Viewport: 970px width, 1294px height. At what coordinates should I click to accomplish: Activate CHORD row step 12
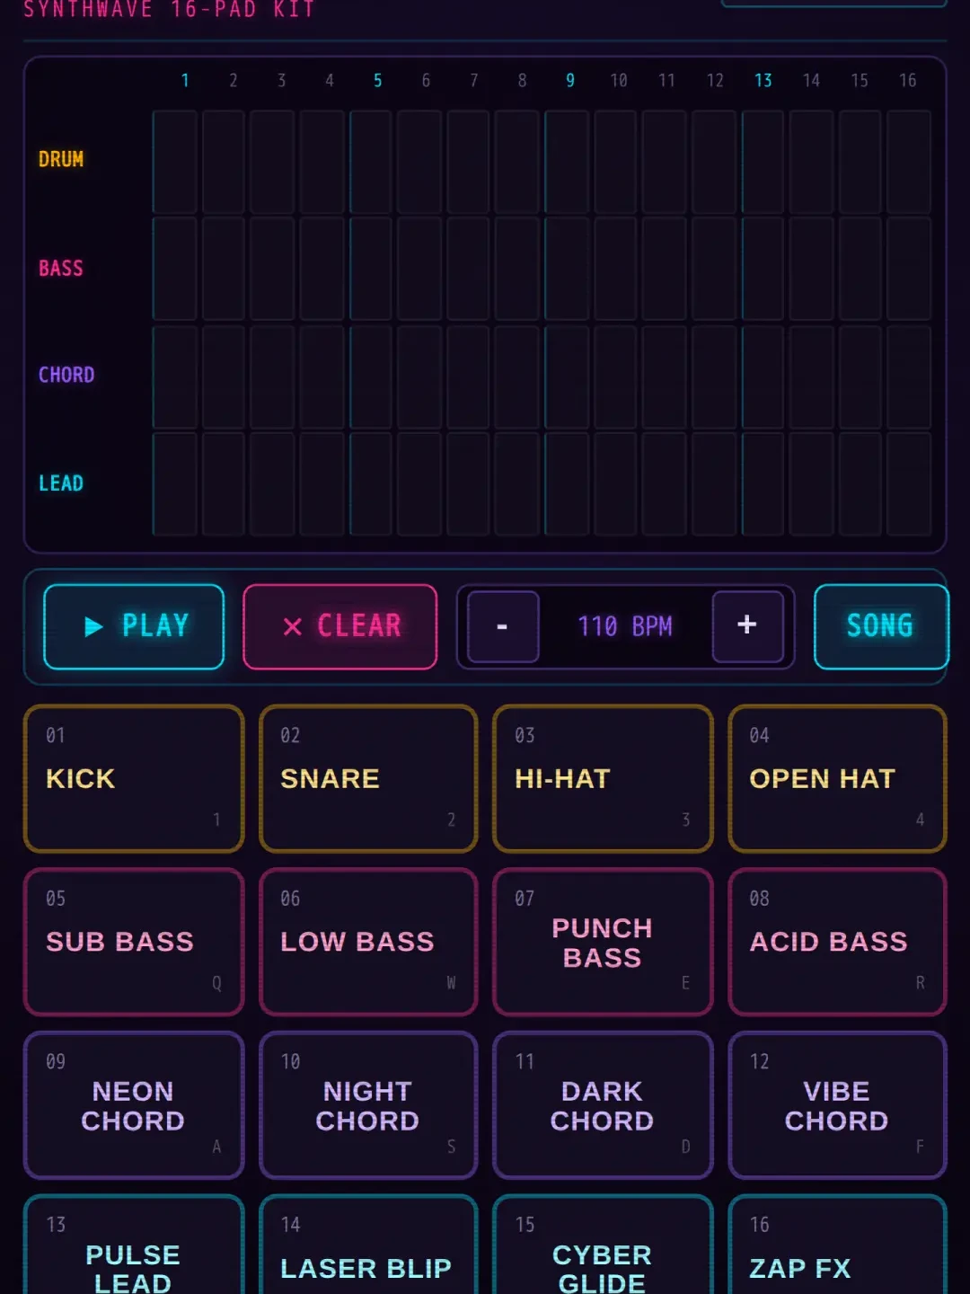[714, 377]
